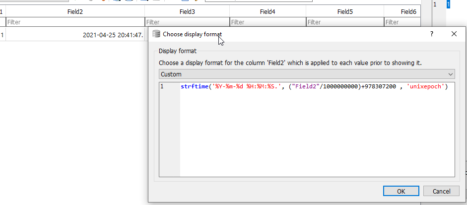Click the strftime keyword in the editor

coord(195,86)
